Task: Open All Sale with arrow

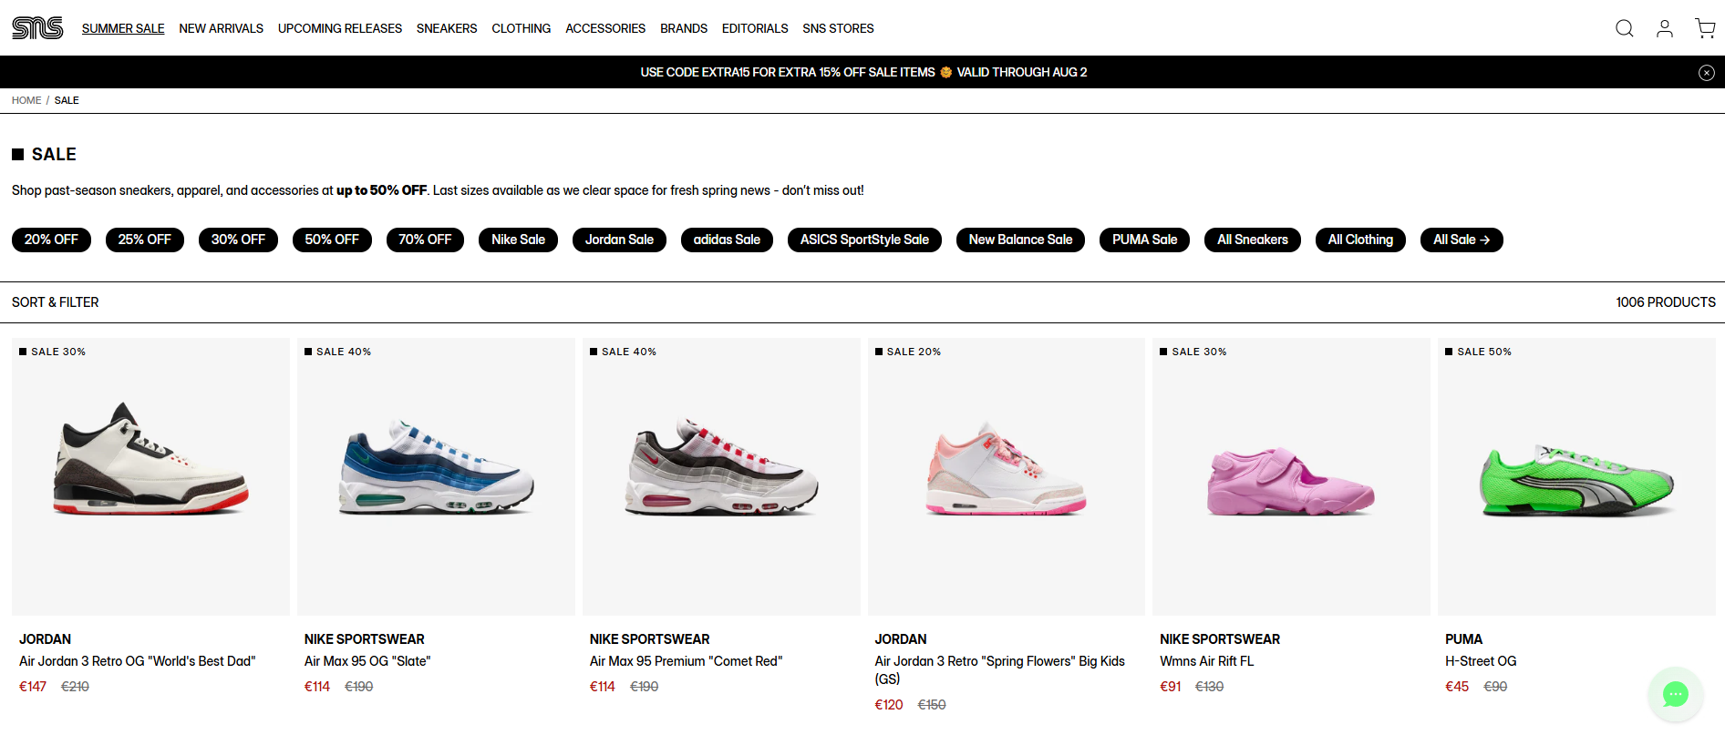Action: pyautogui.click(x=1462, y=240)
